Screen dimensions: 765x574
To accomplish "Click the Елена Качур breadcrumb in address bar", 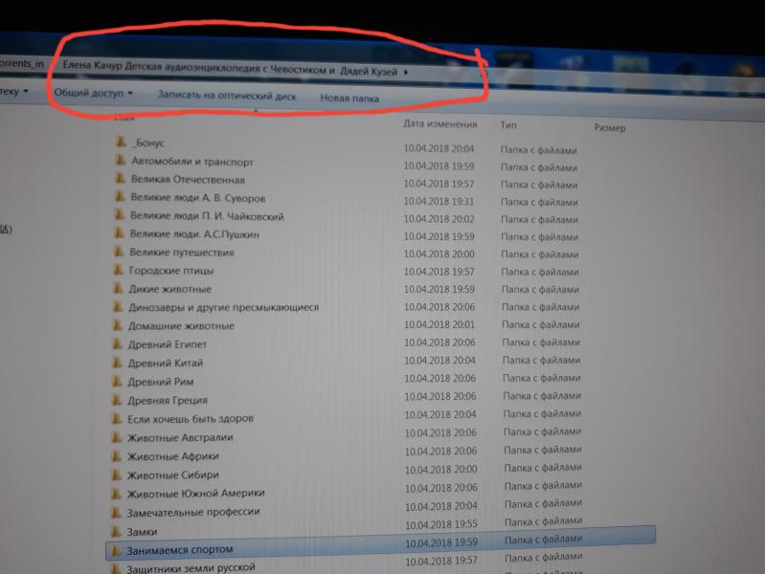I will point(229,68).
